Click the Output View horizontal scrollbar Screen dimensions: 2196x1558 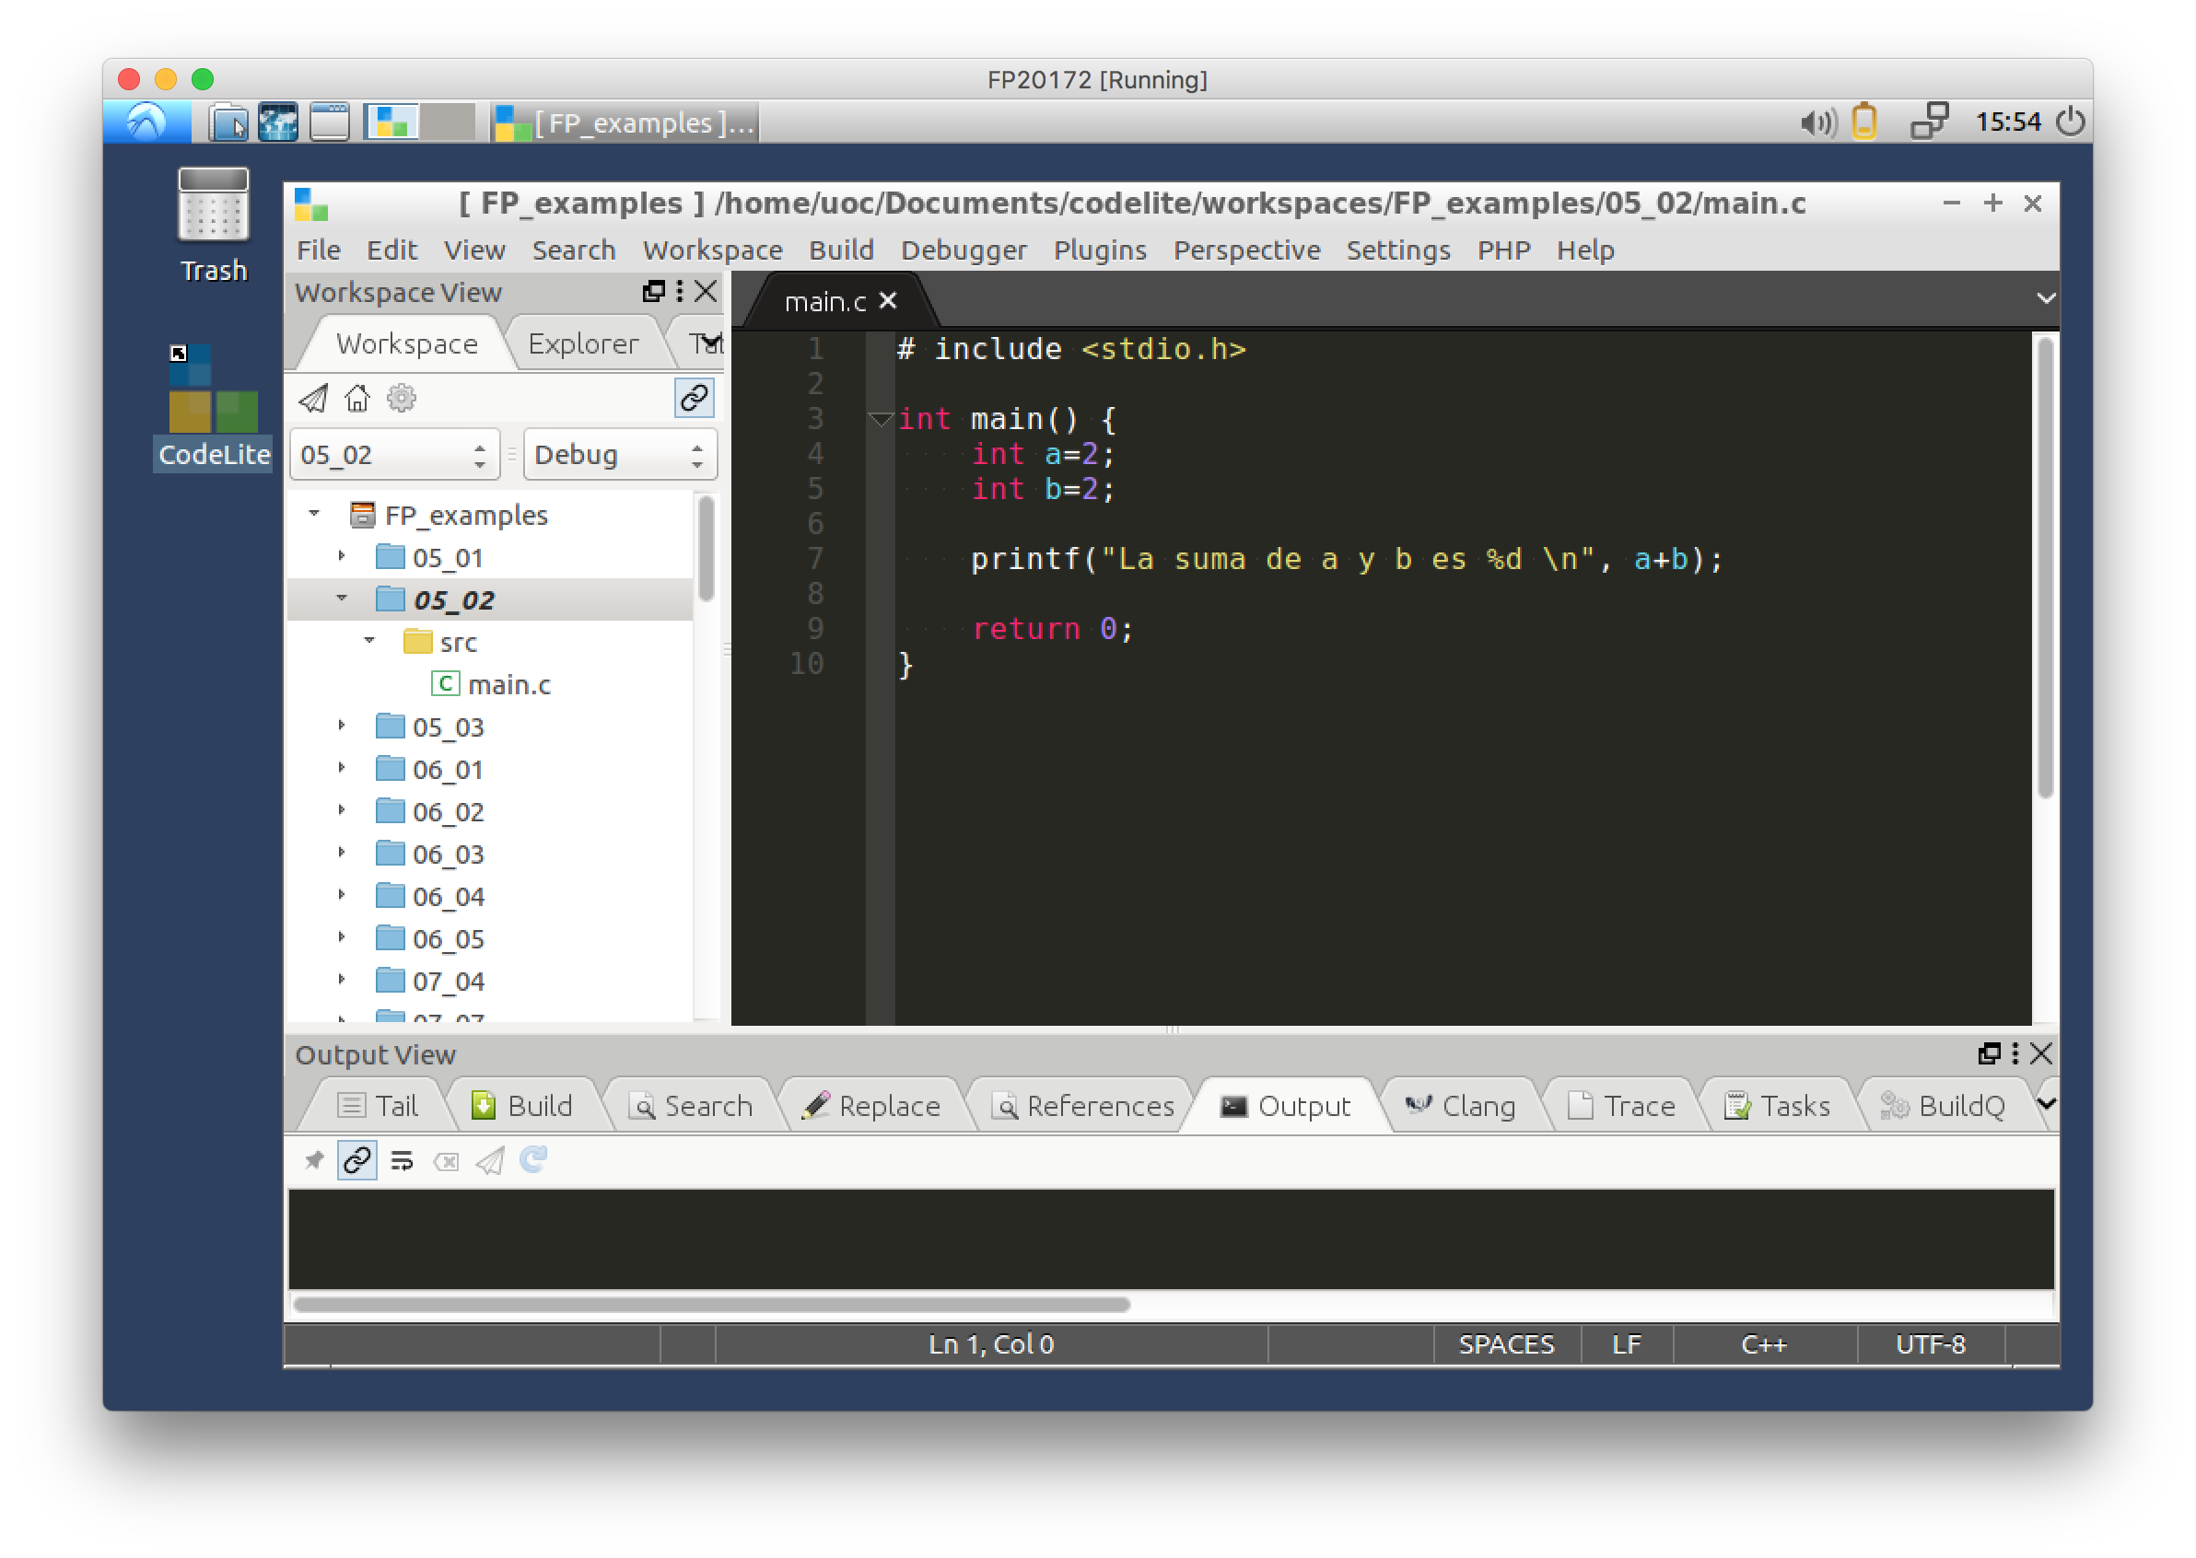711,1305
